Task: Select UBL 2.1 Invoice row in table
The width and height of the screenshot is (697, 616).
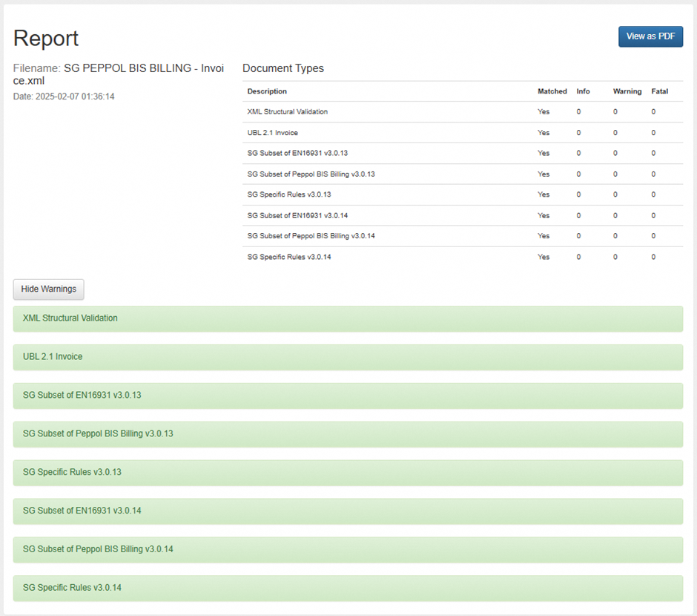Action: tap(272, 133)
